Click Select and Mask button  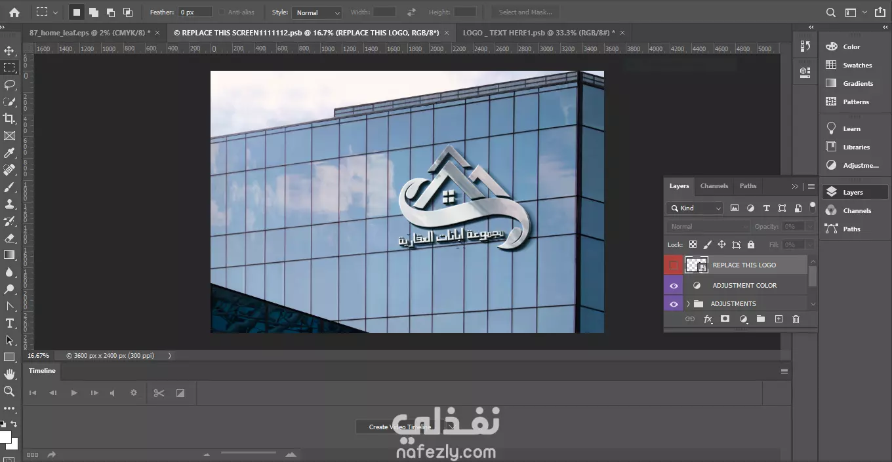tap(525, 12)
